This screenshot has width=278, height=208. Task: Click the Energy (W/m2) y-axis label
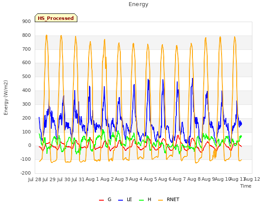click(x=6, y=97)
